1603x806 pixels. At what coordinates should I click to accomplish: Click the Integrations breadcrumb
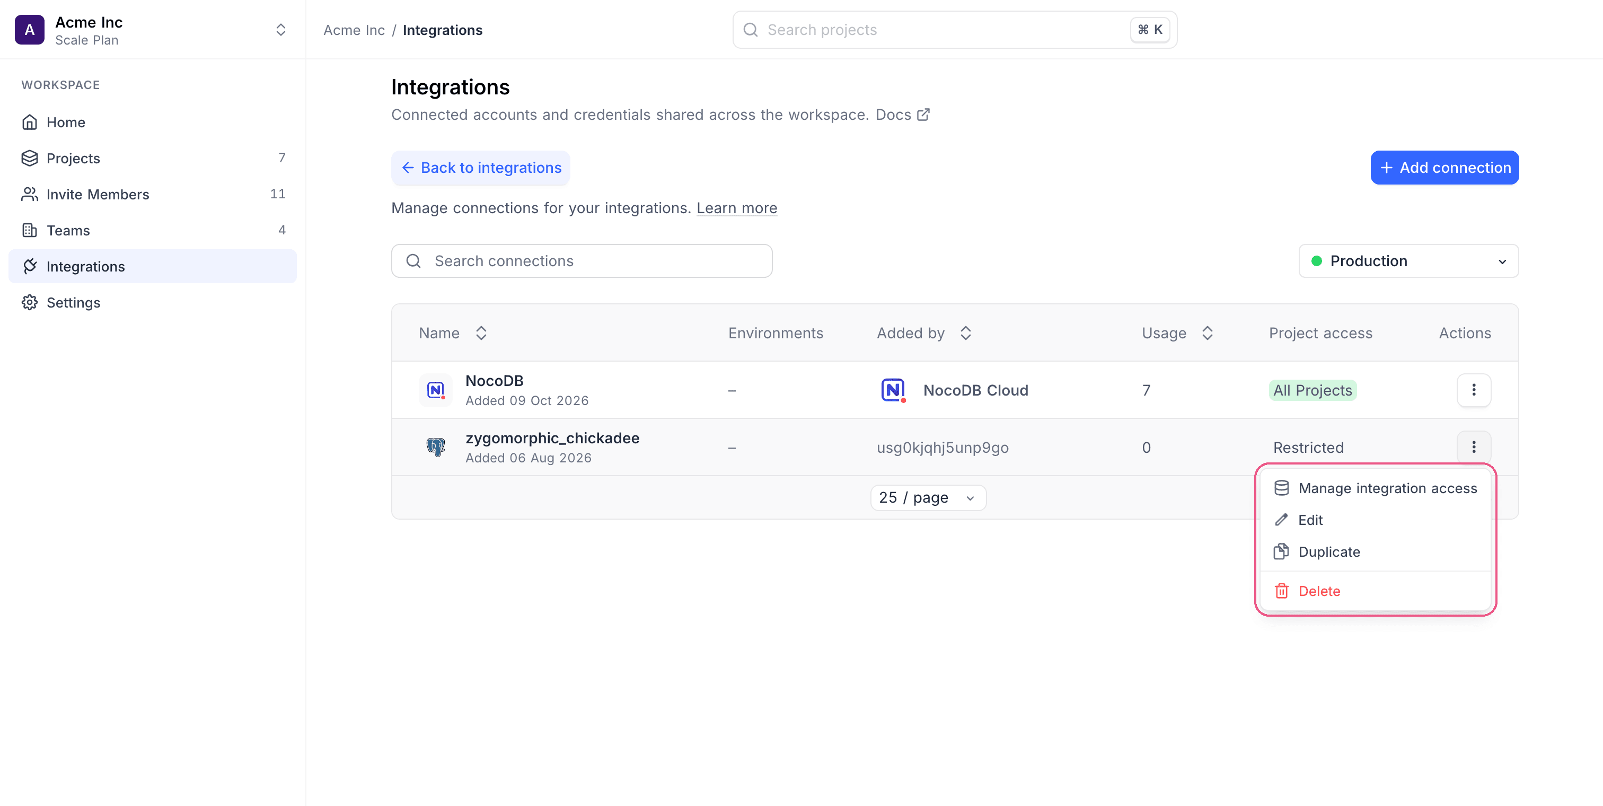pyautogui.click(x=443, y=30)
